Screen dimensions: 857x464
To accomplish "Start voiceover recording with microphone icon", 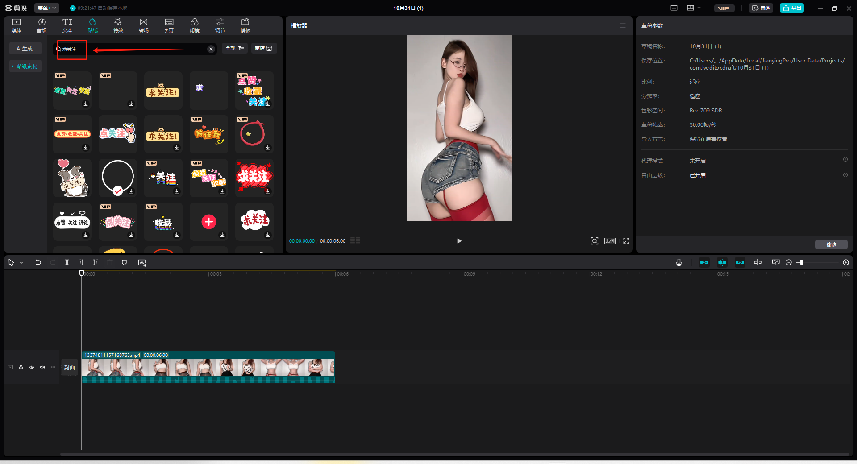I will 679,262.
